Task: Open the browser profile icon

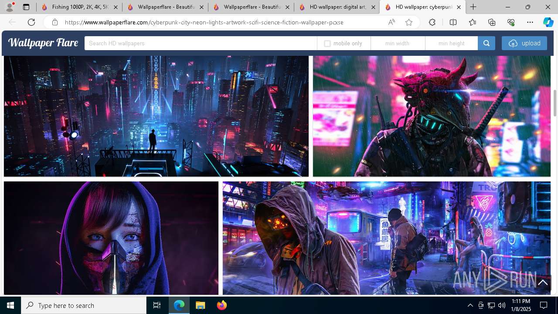Action: pos(10,7)
